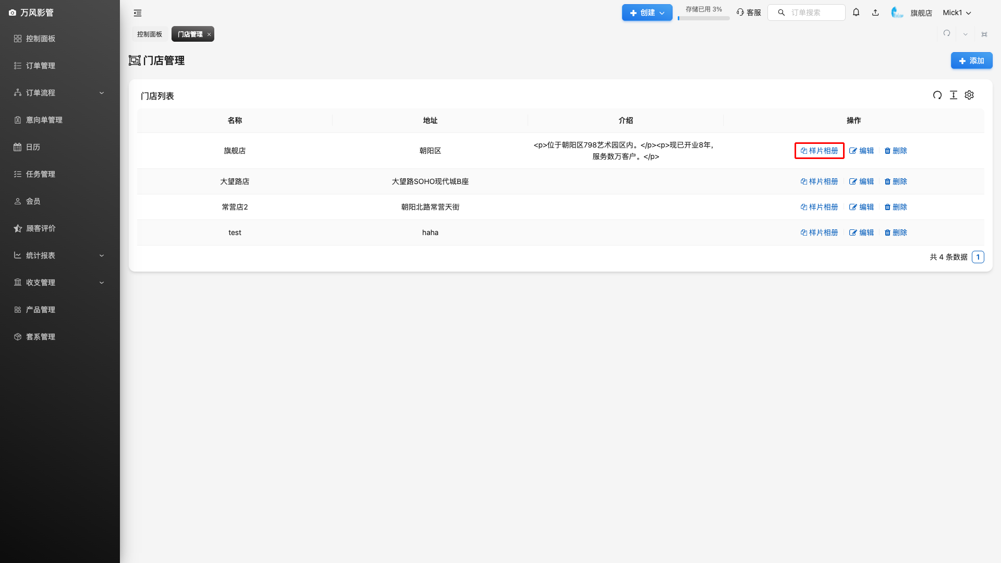Delete the test store
Screen dimensions: 1001x563
[896, 232]
